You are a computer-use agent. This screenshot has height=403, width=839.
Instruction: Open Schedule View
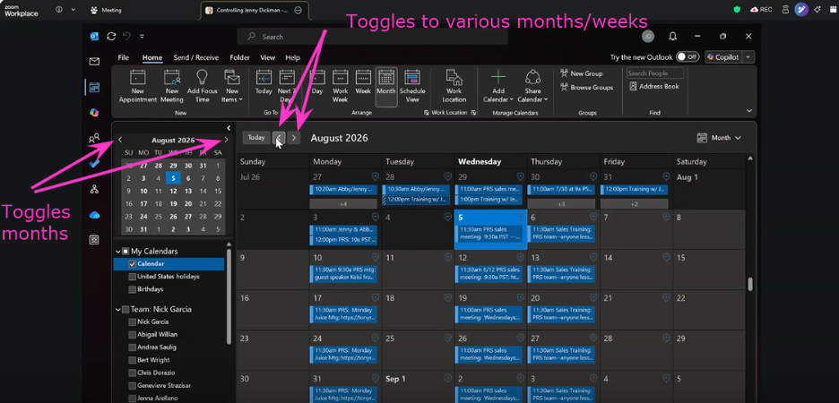pos(412,86)
